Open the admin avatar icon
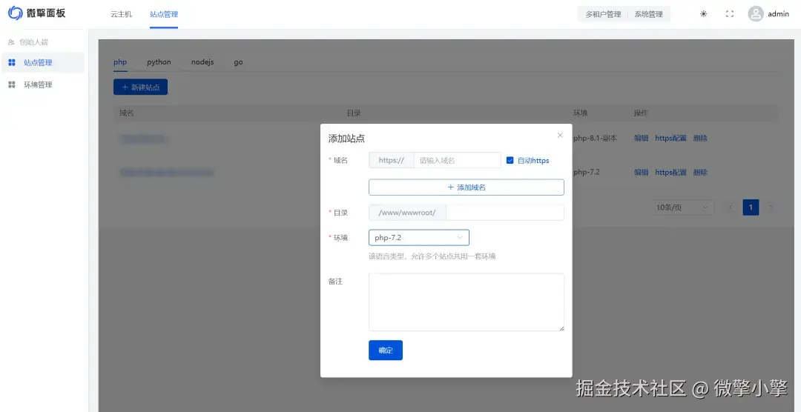Screen dimensions: 801x412 pos(756,14)
